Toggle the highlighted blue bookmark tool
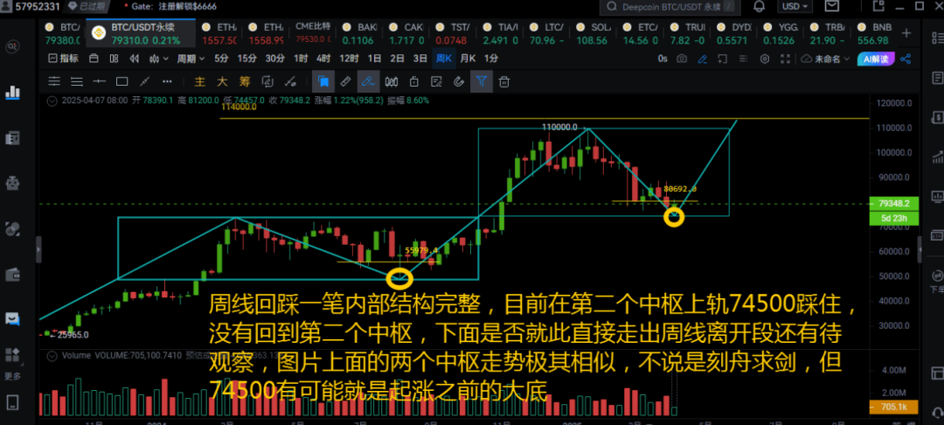This screenshot has height=425, width=944. 323,81
